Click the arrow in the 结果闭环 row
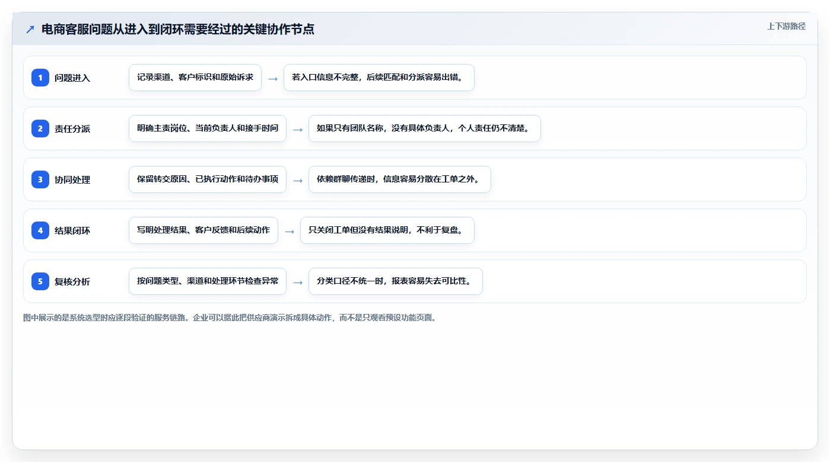The image size is (830, 462). coord(290,231)
